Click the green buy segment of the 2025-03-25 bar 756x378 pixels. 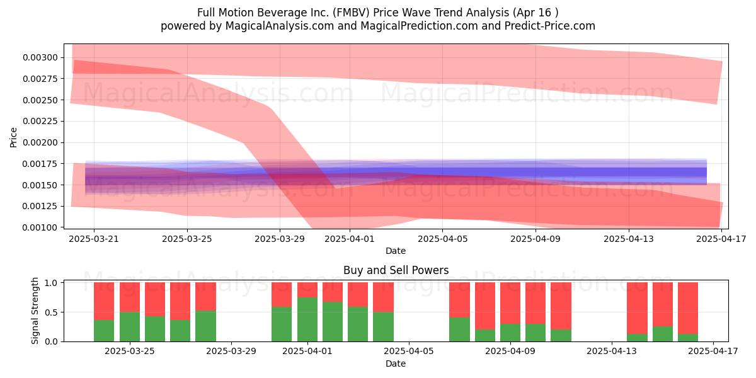click(x=130, y=327)
